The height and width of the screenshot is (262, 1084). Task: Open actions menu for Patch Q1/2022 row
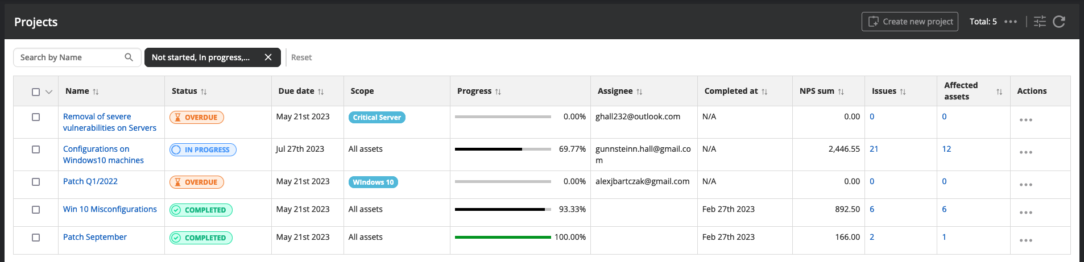point(1025,185)
